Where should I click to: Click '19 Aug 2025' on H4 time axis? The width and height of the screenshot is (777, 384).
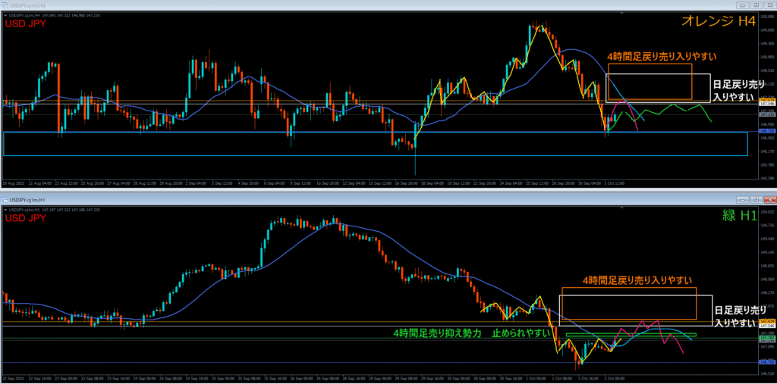coord(13,183)
